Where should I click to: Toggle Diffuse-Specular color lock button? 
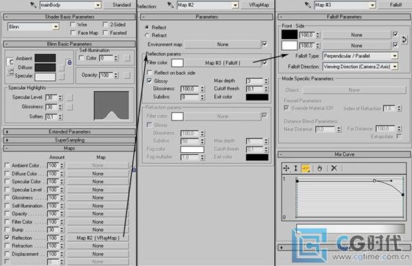click(10, 71)
